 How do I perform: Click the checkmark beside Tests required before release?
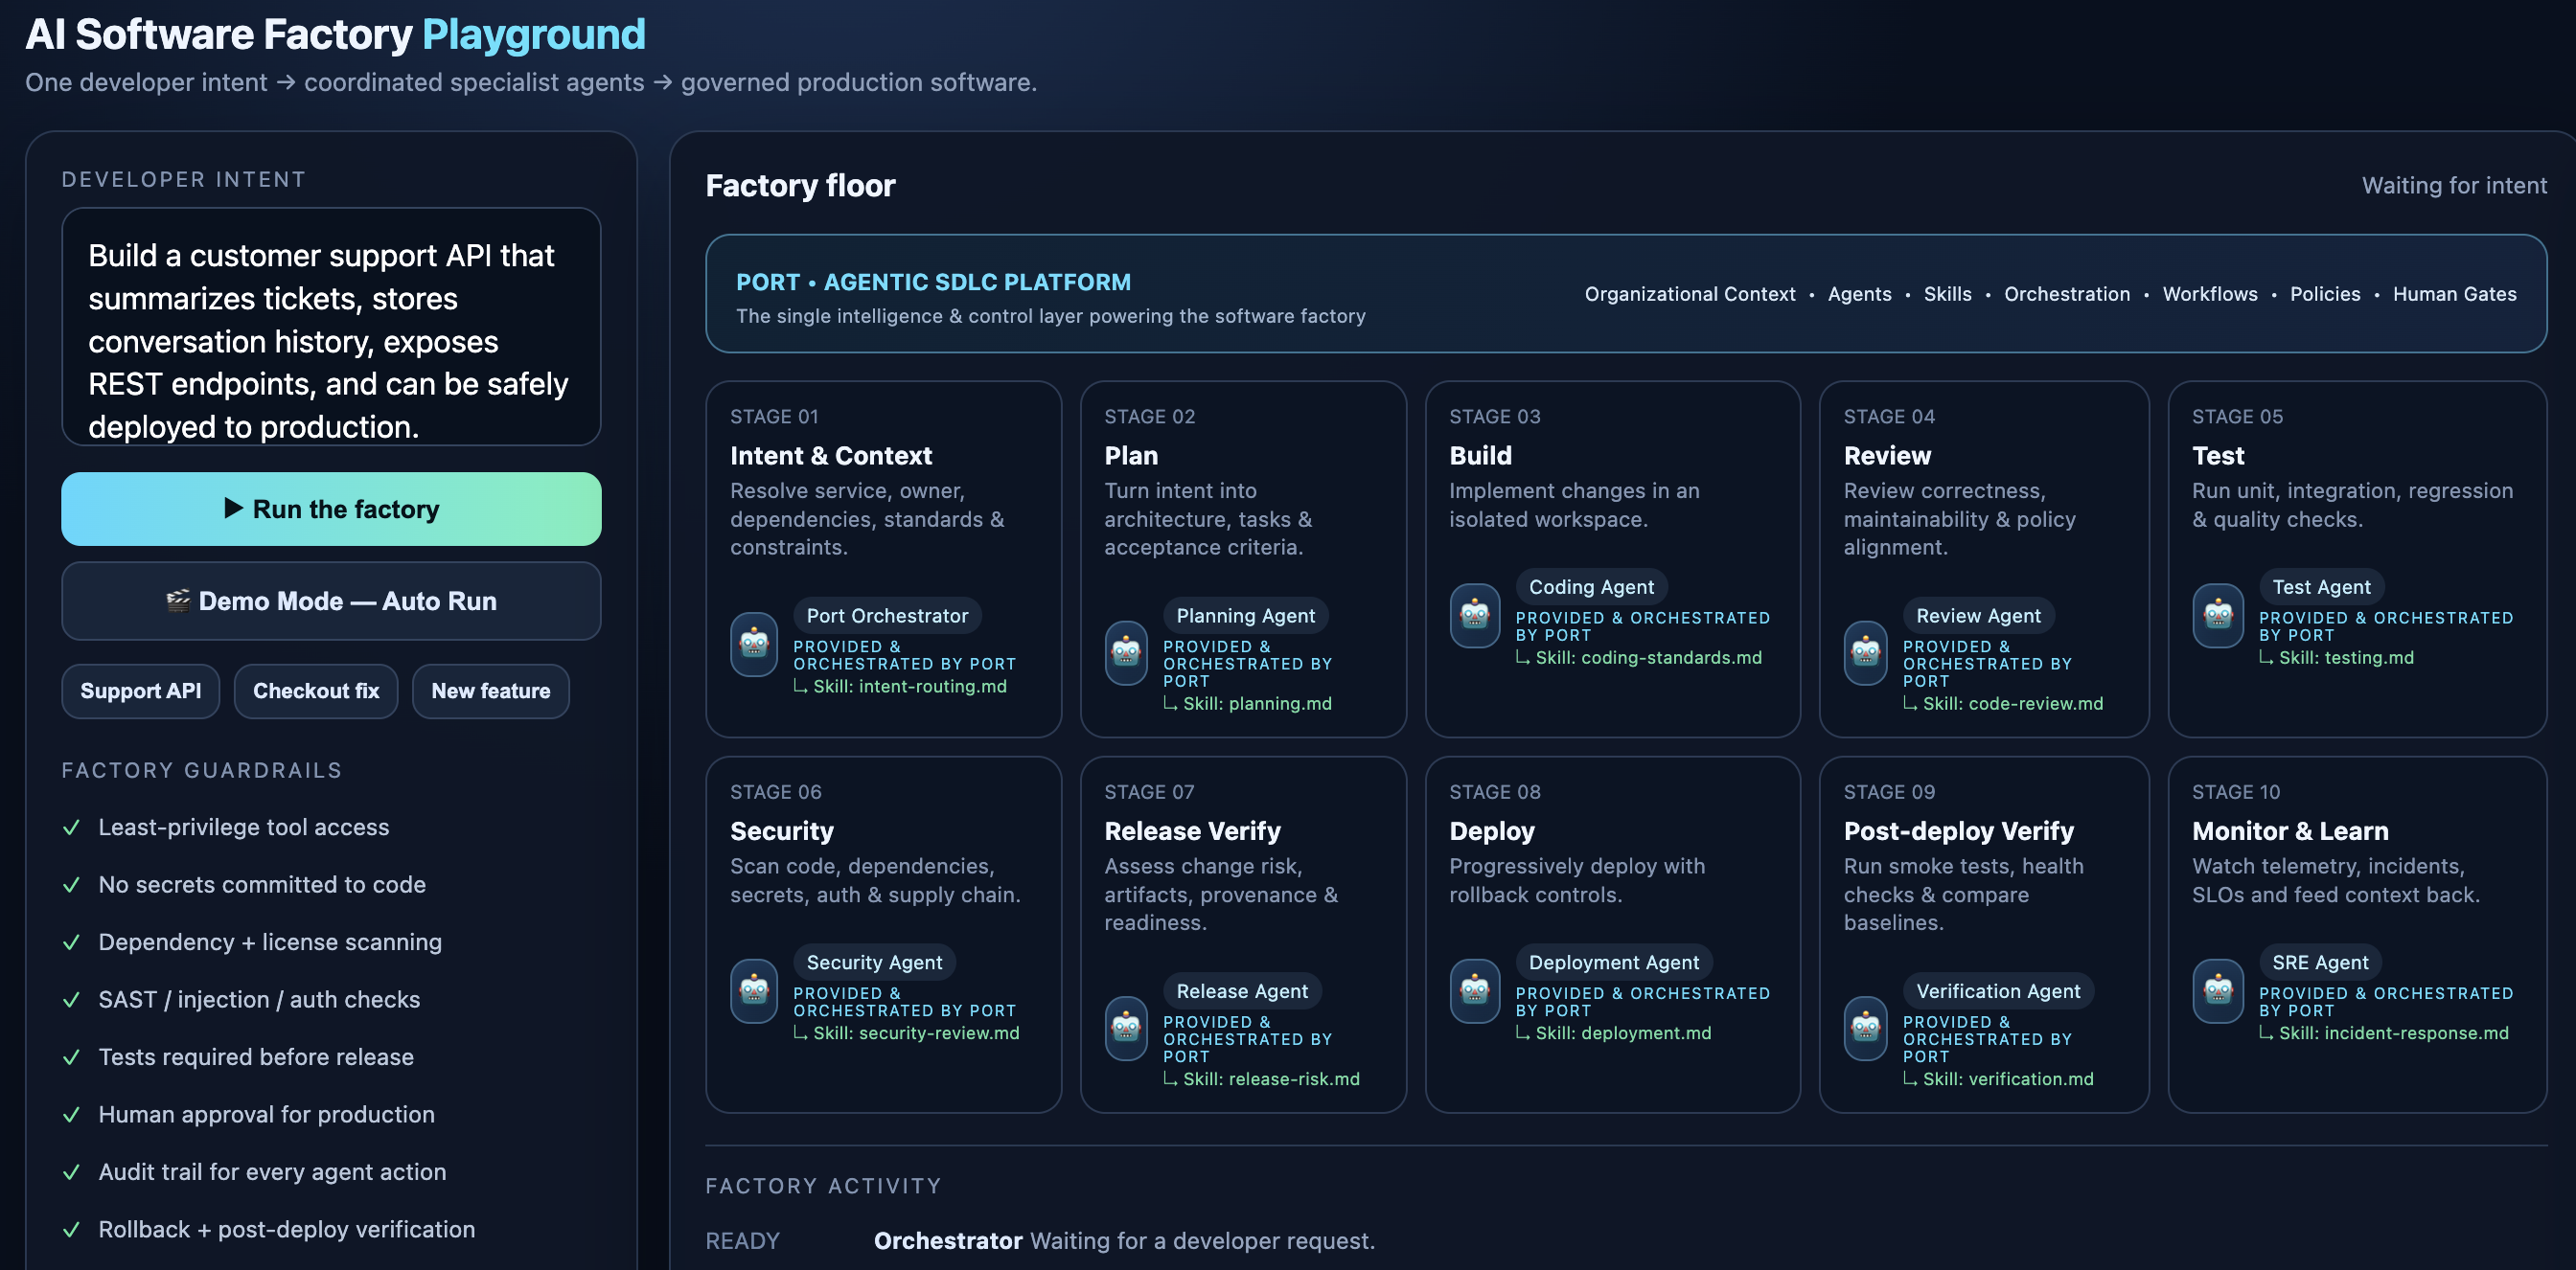pos(72,1058)
